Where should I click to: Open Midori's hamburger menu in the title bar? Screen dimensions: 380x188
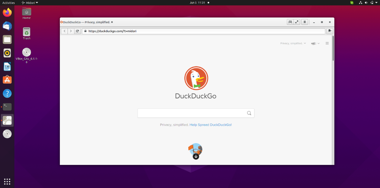[305, 22]
